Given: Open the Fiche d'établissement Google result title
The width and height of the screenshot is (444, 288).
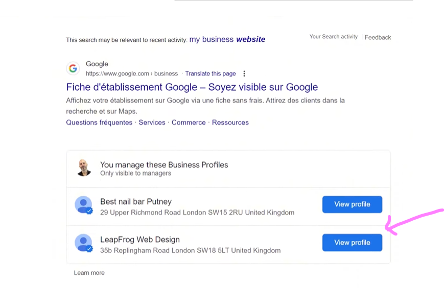Looking at the screenshot, I should (x=192, y=87).
